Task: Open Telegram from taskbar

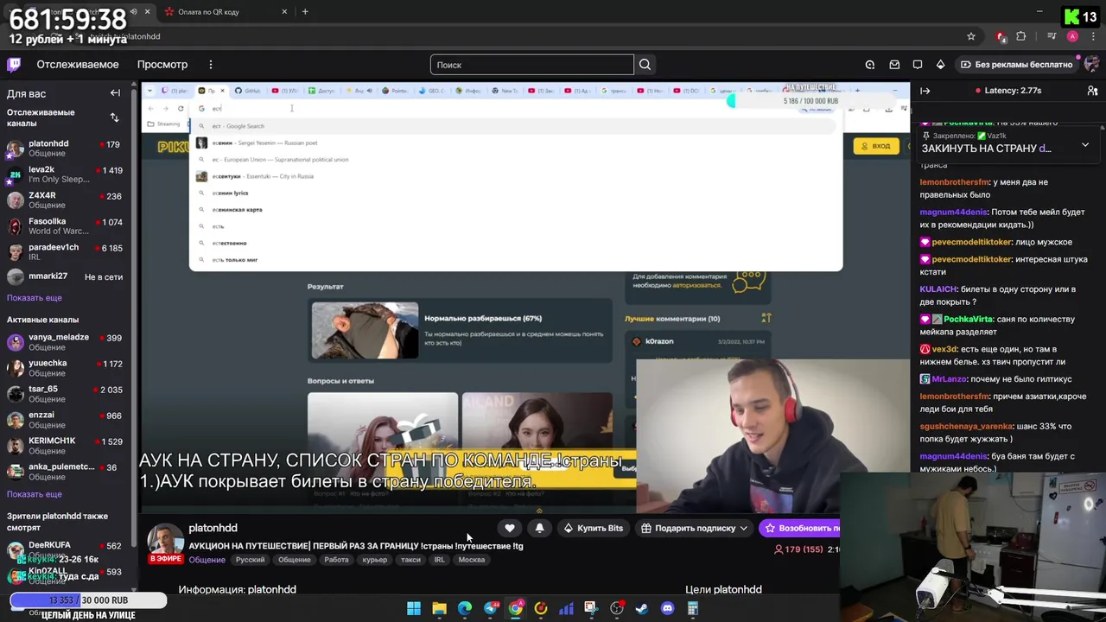Action: [491, 608]
